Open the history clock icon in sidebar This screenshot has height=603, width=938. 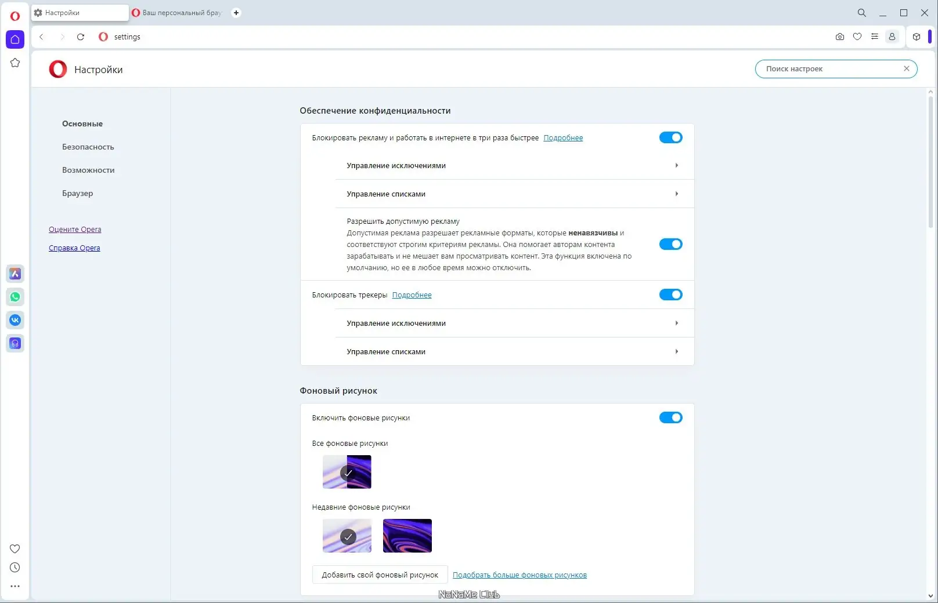15,568
